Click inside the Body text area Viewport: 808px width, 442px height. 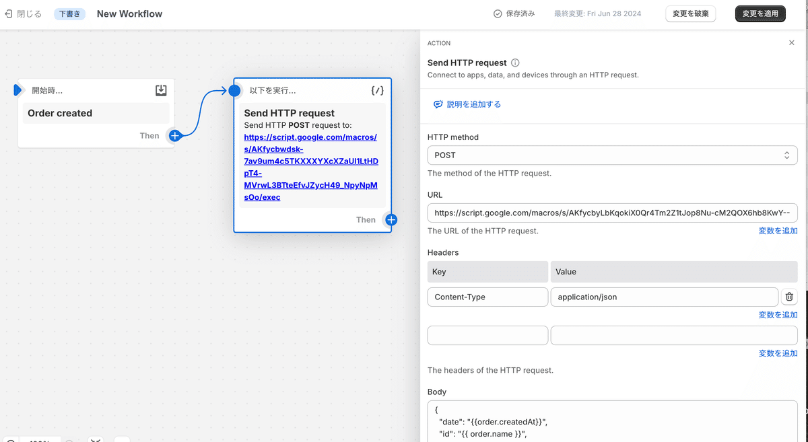(612, 421)
